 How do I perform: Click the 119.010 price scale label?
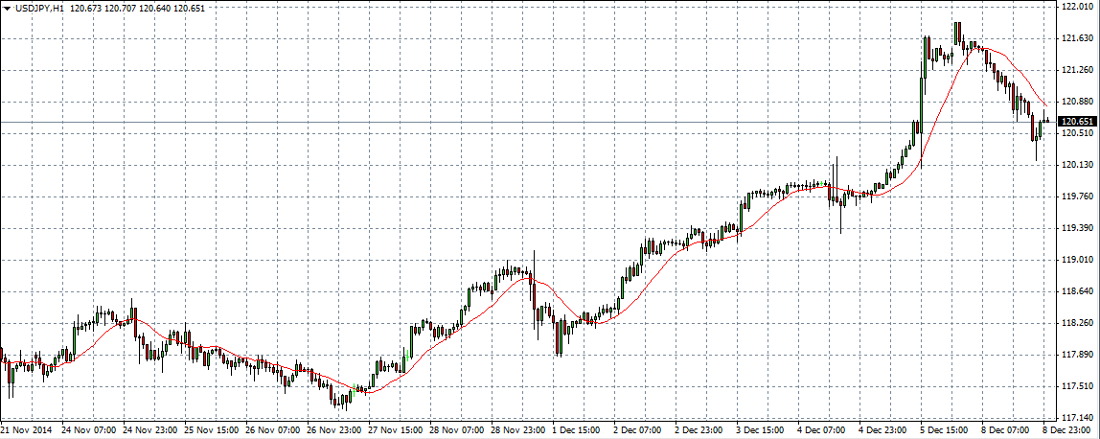1079,260
